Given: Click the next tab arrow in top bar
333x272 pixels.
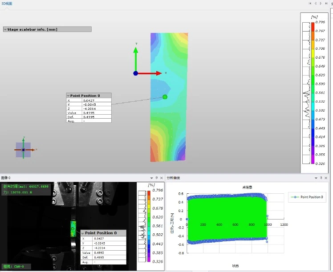Looking at the screenshot, I should tap(321, 4).
